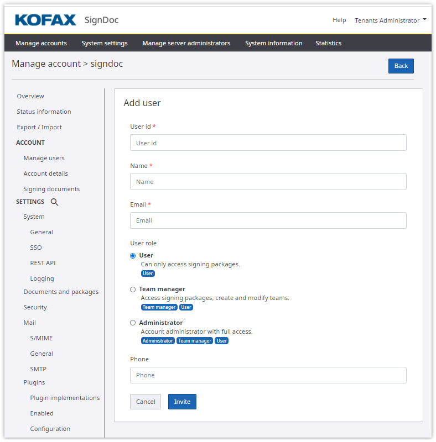Click the search icon beside SETTINGS
Image resolution: width=436 pixels, height=442 pixels.
[x=54, y=202]
